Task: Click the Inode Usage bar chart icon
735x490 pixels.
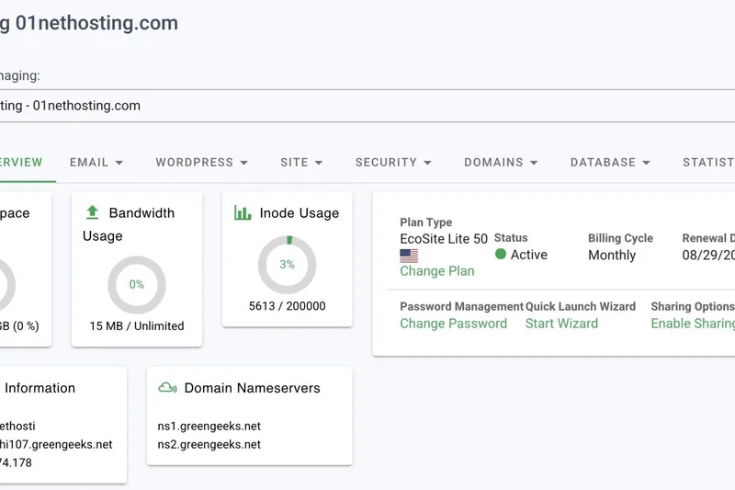Action: 243,212
